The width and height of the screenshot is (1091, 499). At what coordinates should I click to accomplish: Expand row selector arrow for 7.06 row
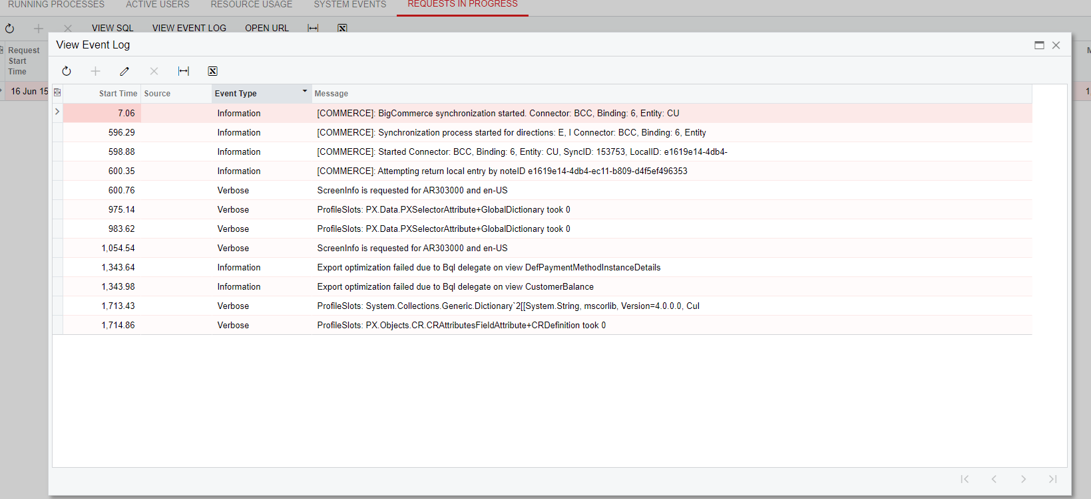[57, 112]
